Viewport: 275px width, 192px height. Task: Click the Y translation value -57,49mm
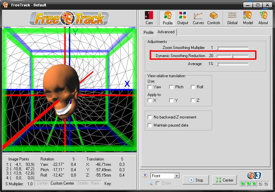(103, 170)
